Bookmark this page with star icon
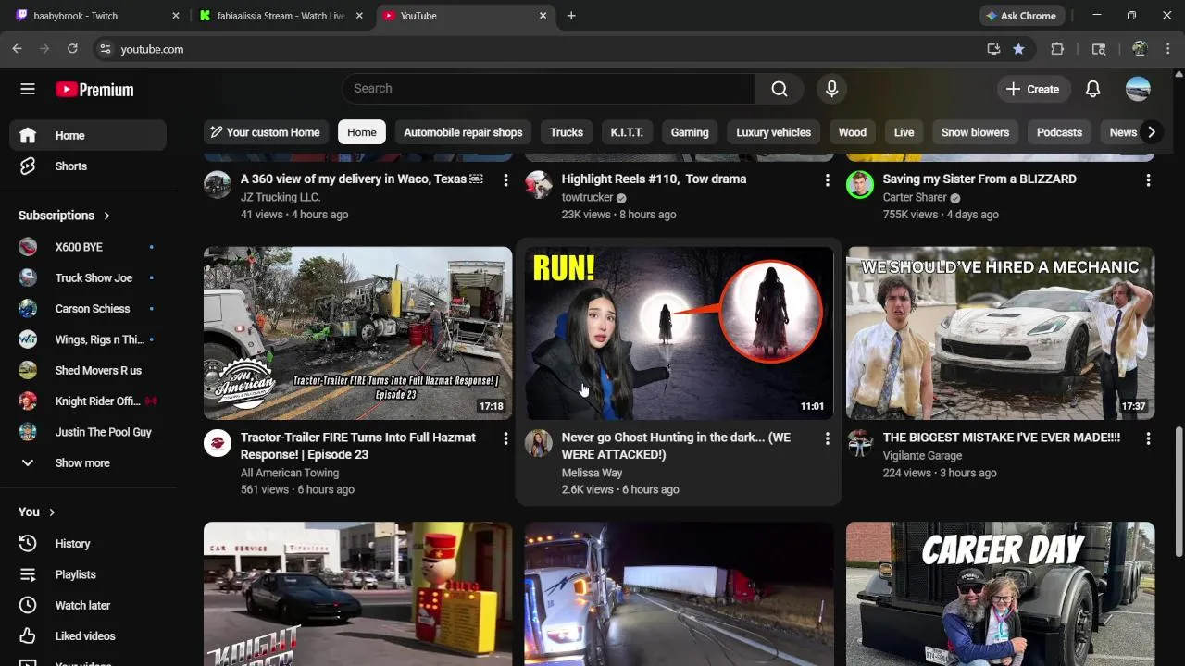The width and height of the screenshot is (1185, 666). [1018, 49]
